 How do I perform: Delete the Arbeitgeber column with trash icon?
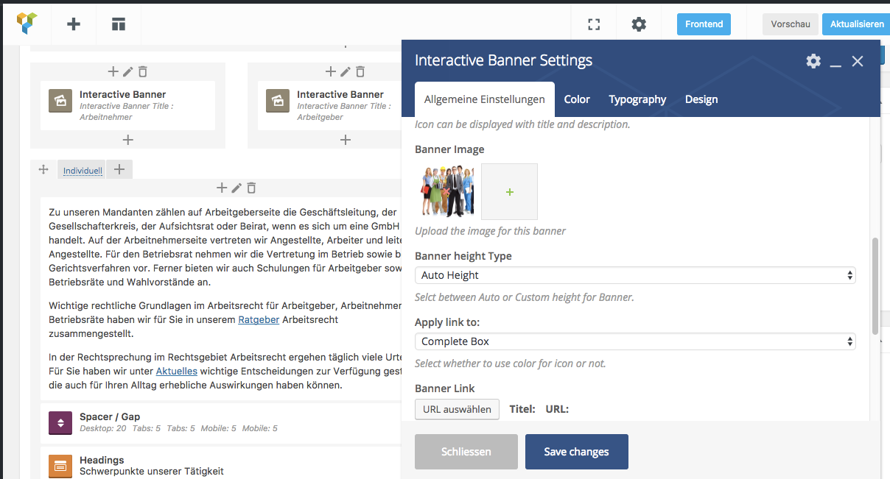(x=360, y=71)
